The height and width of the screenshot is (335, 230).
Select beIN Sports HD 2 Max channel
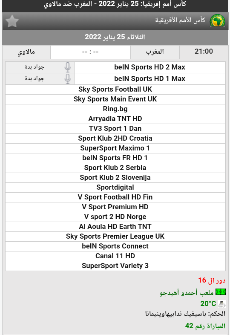pyautogui.click(x=149, y=67)
